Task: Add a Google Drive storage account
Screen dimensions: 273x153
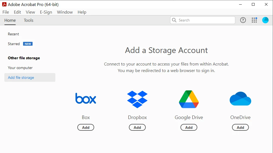Action: pyautogui.click(x=189, y=127)
